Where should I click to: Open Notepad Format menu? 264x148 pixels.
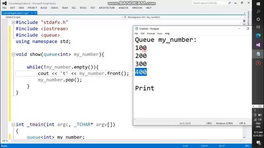pos(151,34)
